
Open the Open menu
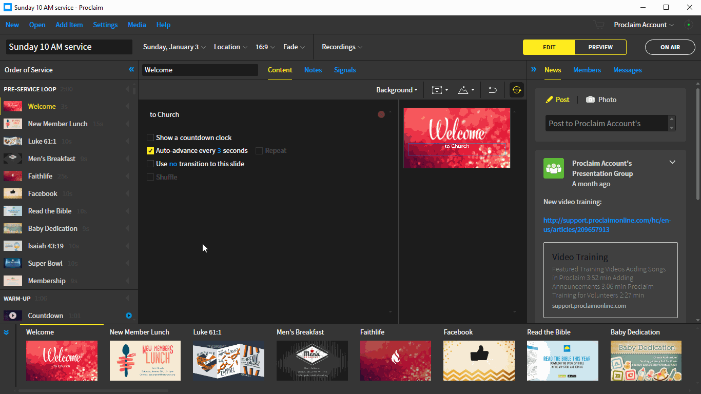37,25
